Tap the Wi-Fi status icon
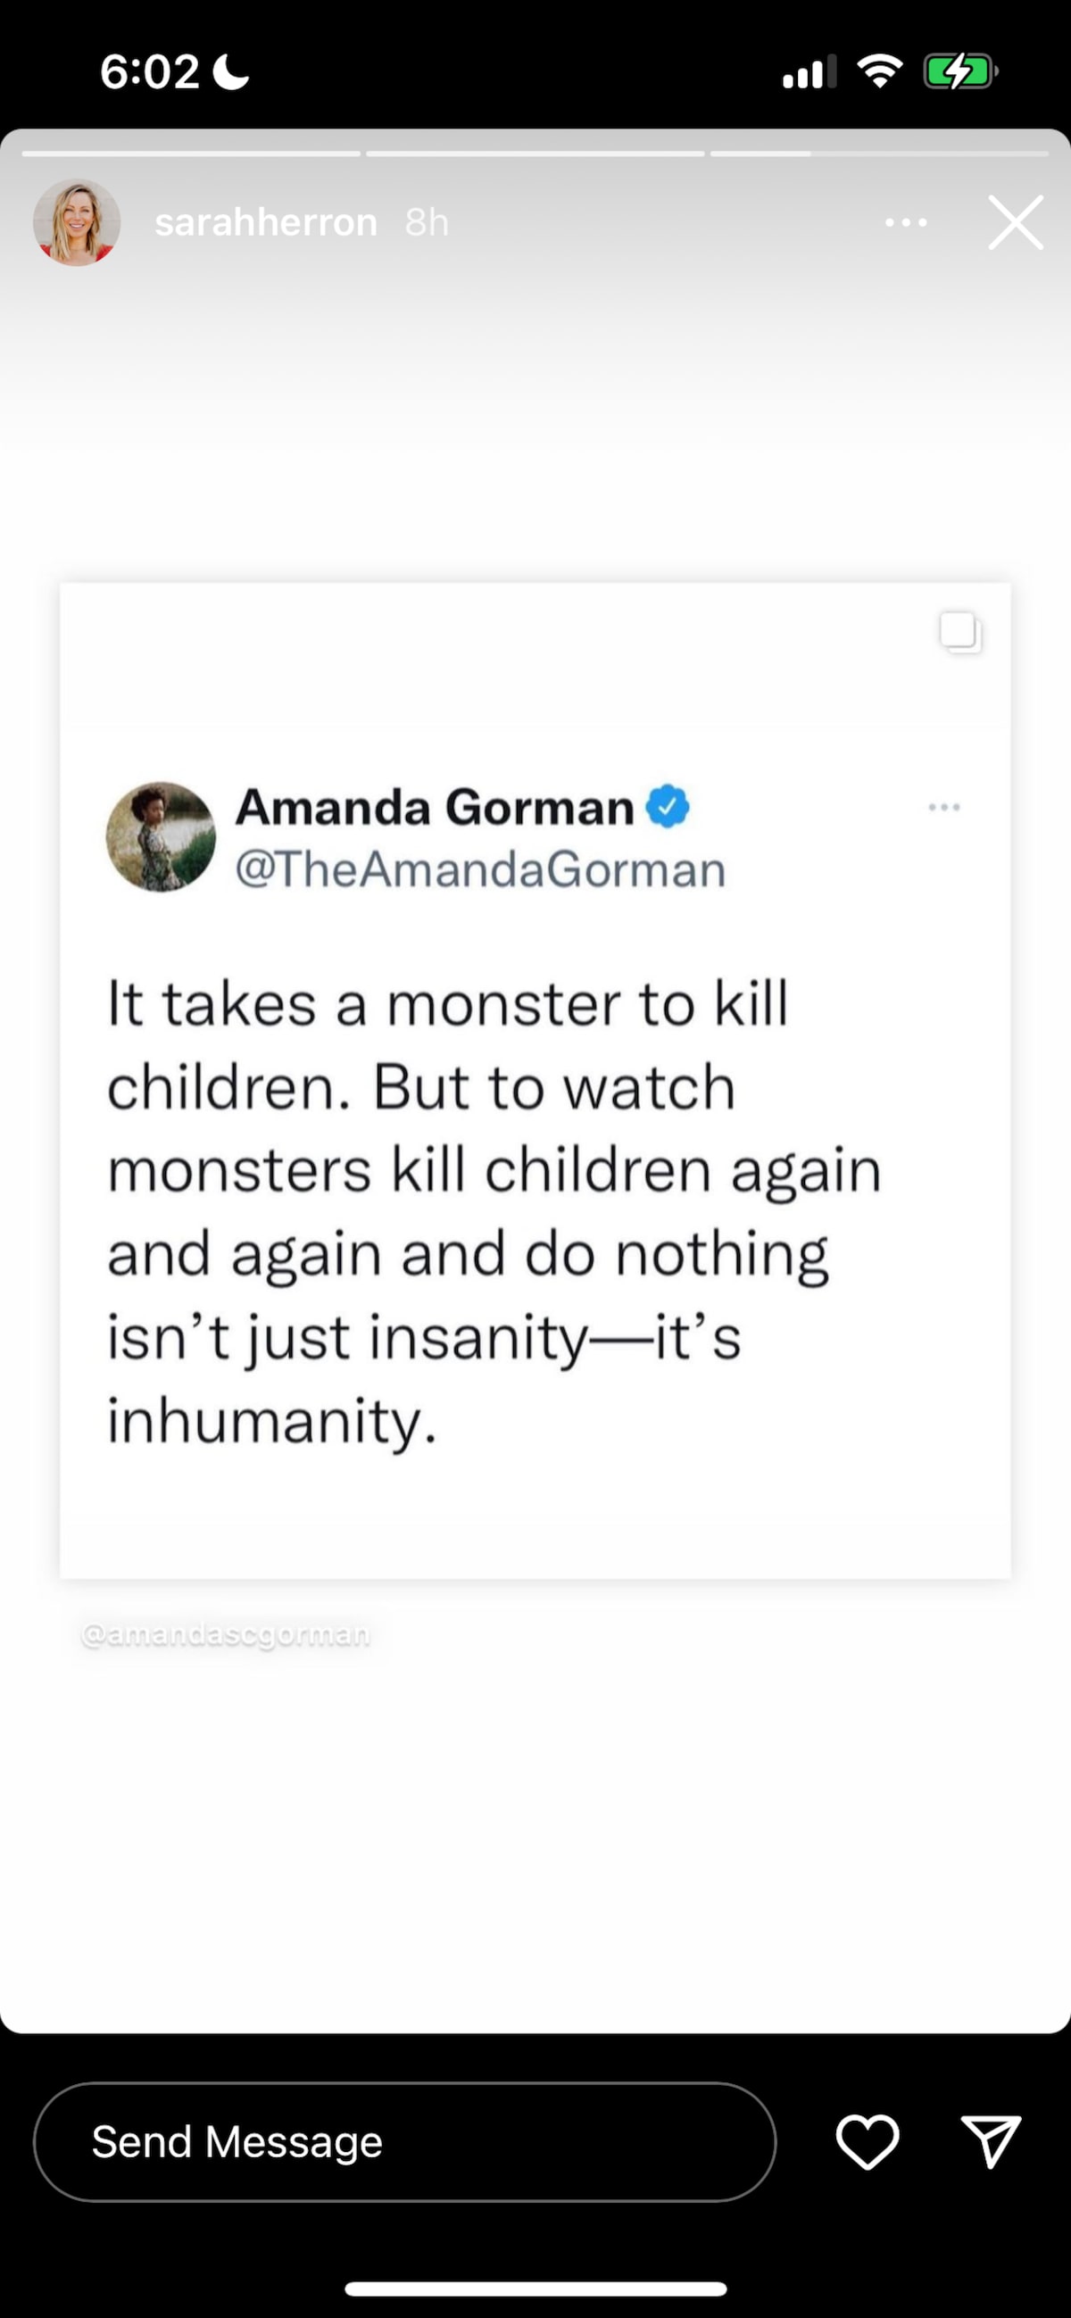This screenshot has height=2318, width=1071. coord(879,71)
